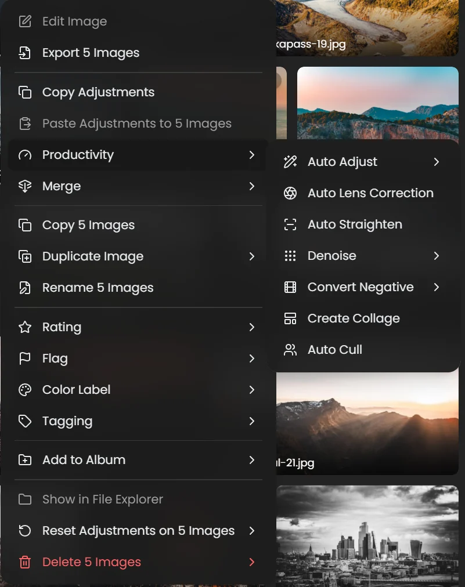
Task: Click the Auto Lens Correction aperture icon
Action: pyautogui.click(x=290, y=193)
